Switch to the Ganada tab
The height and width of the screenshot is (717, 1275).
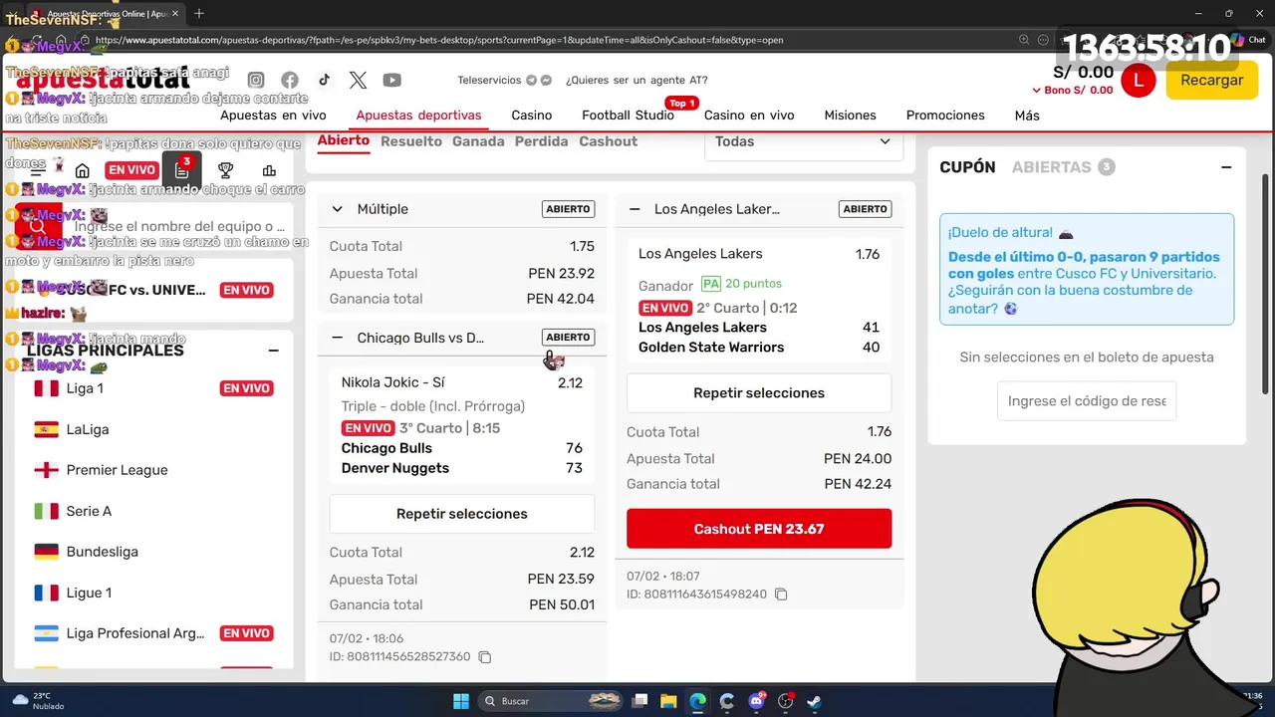point(478,141)
